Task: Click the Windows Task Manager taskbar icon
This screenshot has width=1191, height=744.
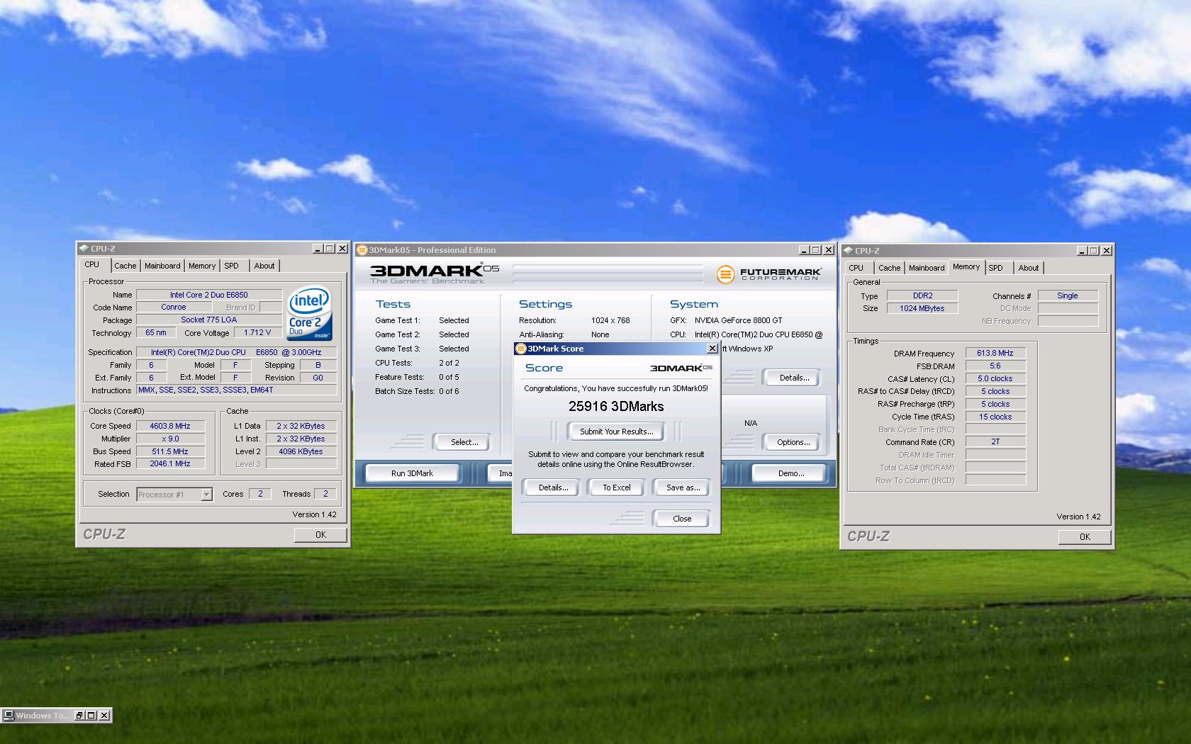Action: pyautogui.click(x=9, y=716)
